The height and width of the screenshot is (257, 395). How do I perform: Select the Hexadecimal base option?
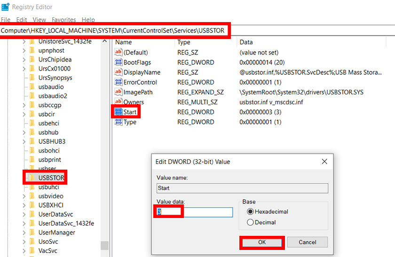point(250,211)
